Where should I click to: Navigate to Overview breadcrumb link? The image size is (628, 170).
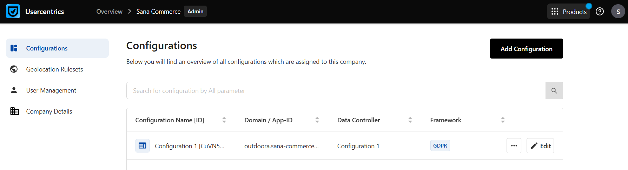(109, 12)
